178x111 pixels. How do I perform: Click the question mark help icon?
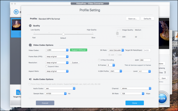[x=165, y=72]
